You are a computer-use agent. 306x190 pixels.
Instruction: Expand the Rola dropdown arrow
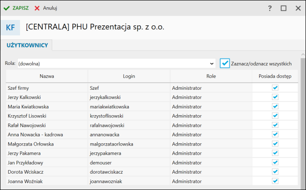[x=212, y=63]
